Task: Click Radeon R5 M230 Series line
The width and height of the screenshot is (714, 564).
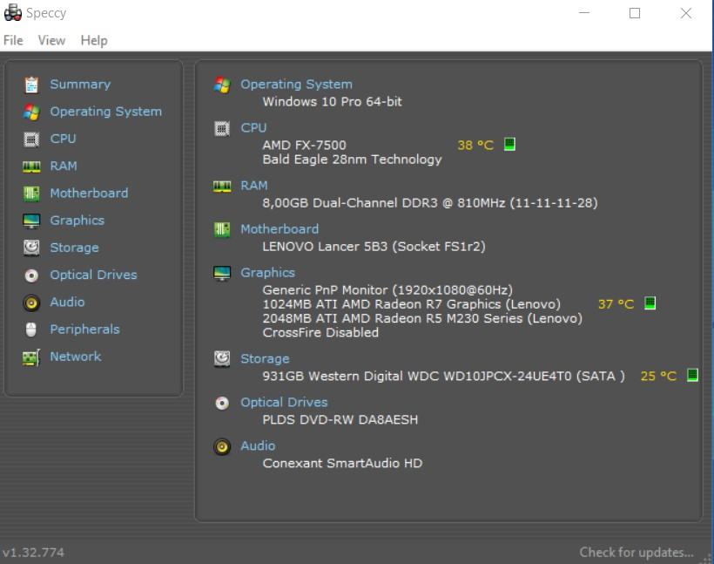Action: pos(422,318)
